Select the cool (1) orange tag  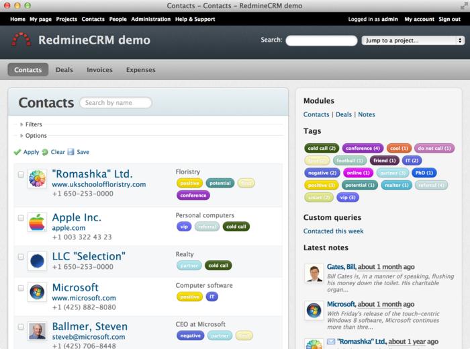tap(399, 148)
